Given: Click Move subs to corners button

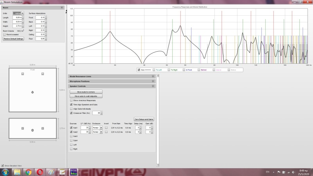Looking at the screenshot, I should click(x=86, y=92).
